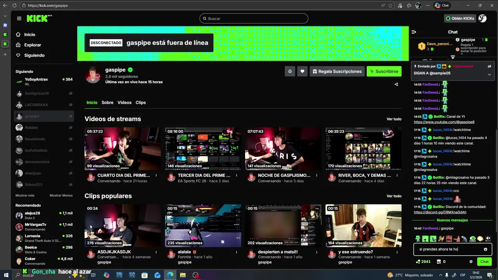Viewport: 498px width, 280px height.
Task: Open options menu for ASDJKJKASDJK clip
Action: point(156,252)
